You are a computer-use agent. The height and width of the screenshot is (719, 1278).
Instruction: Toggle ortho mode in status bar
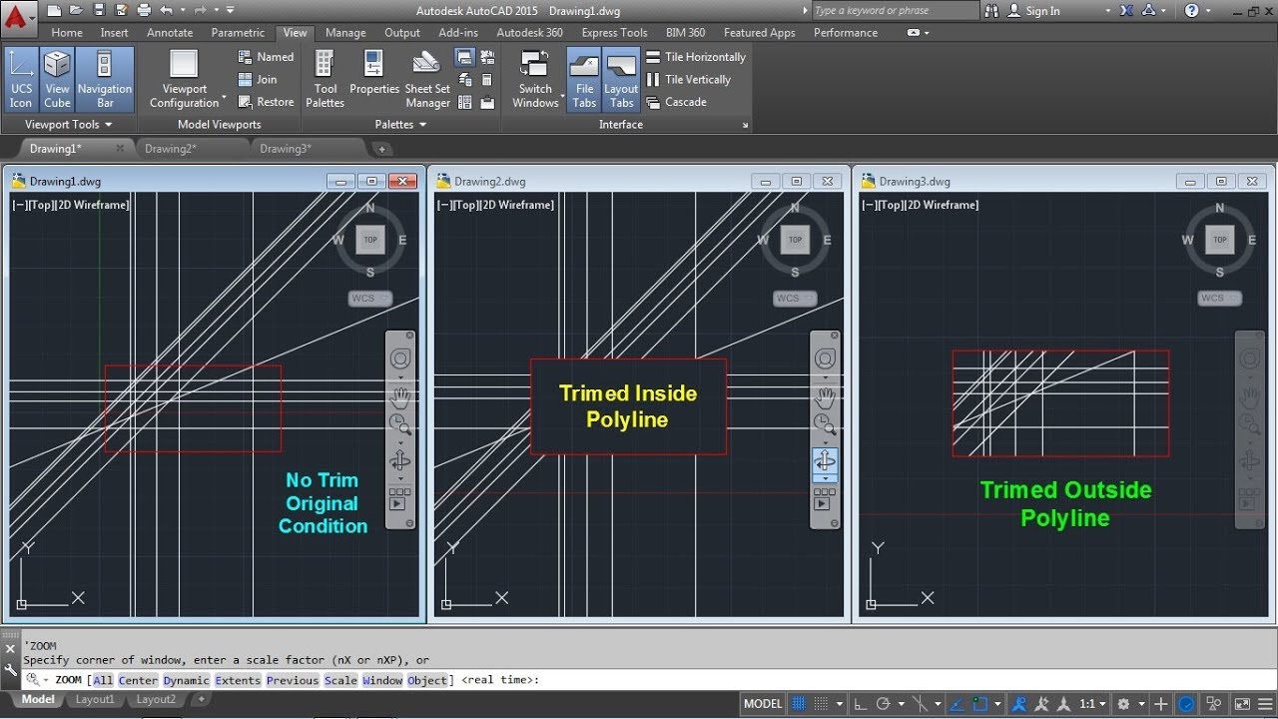[862, 703]
